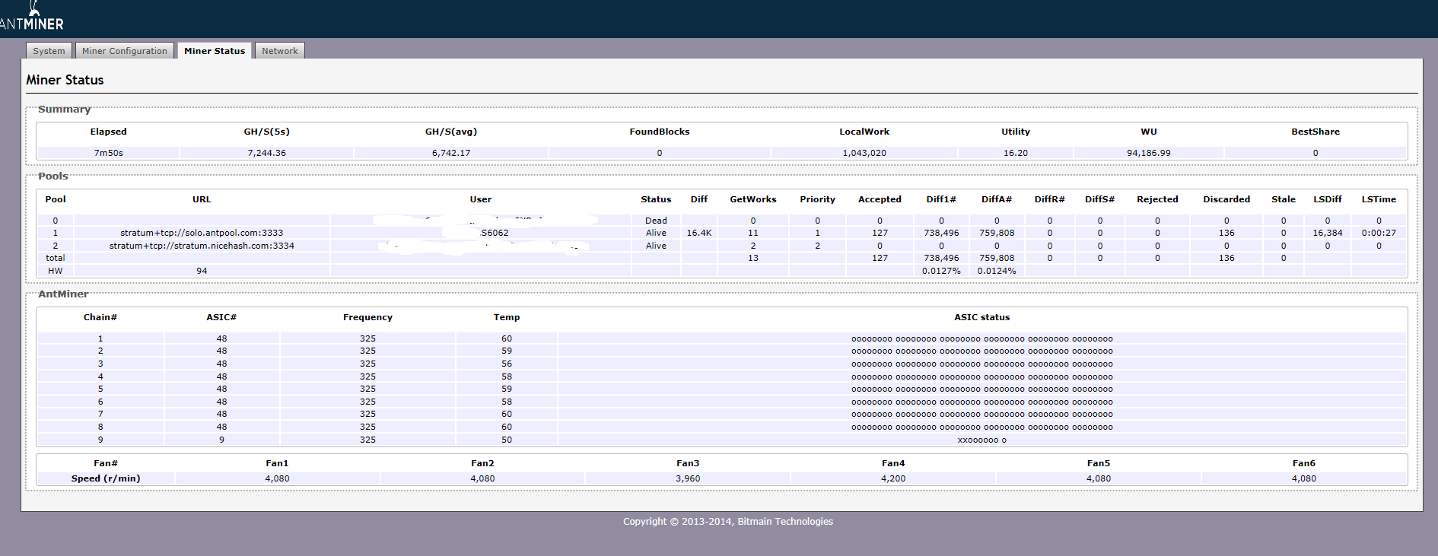The width and height of the screenshot is (1438, 556).
Task: Click pool 1 Diff value 16.4K
Action: pyautogui.click(x=699, y=233)
